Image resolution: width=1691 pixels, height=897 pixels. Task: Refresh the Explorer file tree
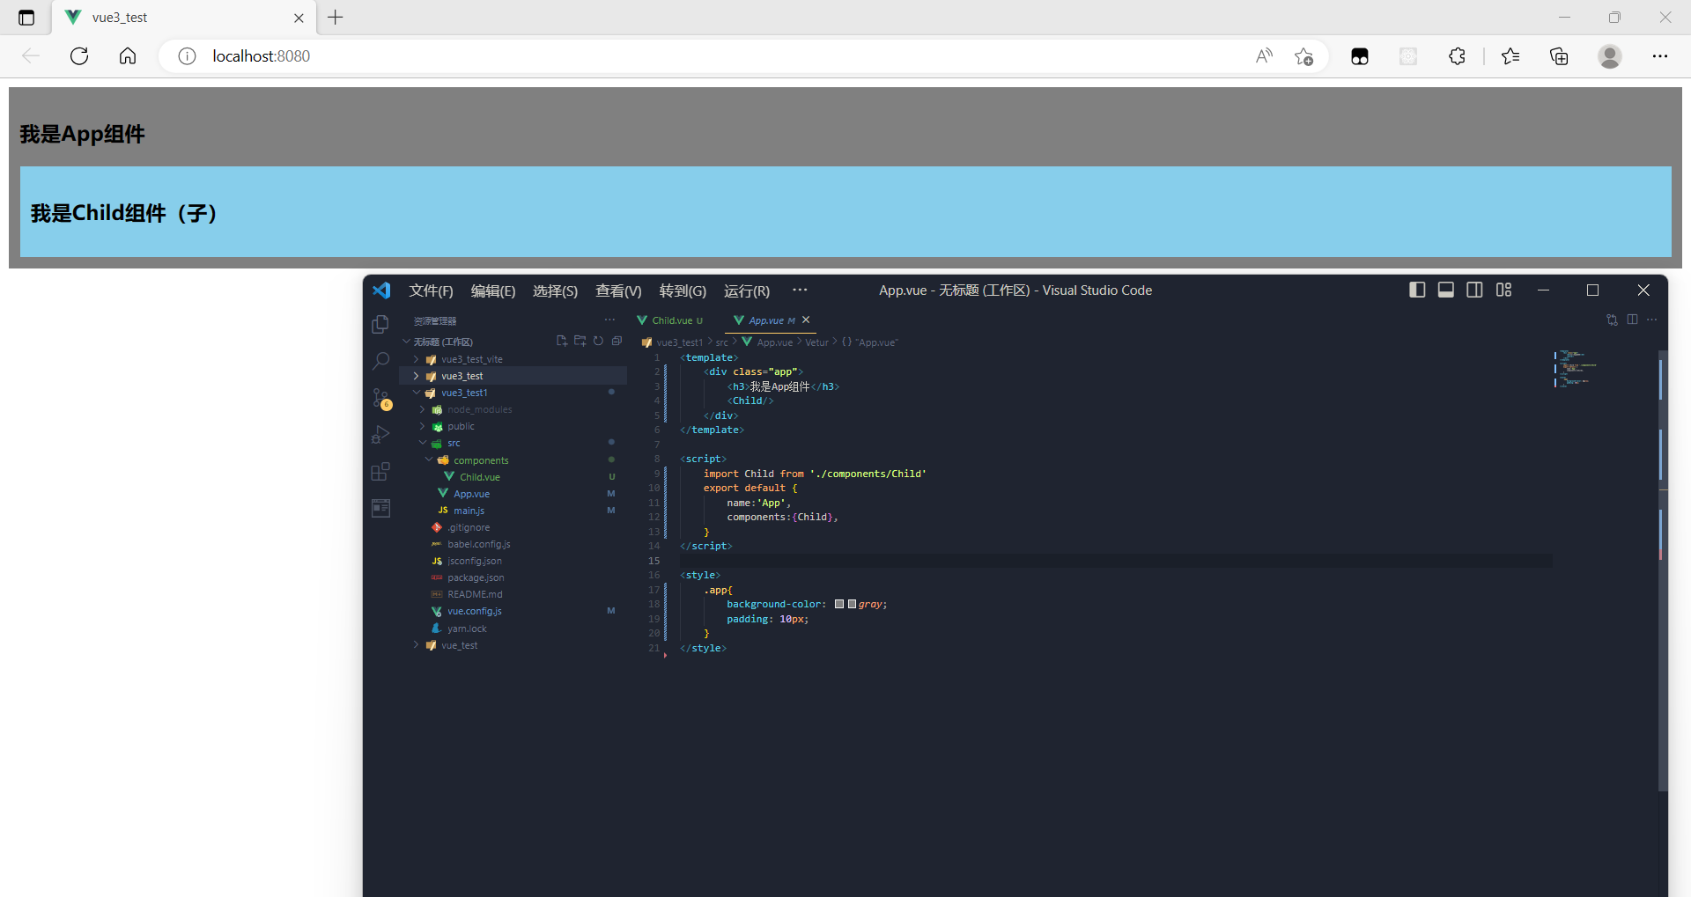tap(598, 341)
